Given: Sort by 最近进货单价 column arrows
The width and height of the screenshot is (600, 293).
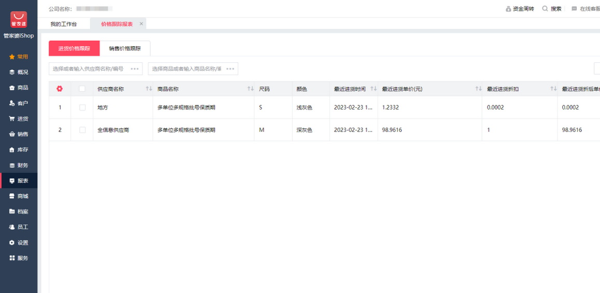Looking at the screenshot, I should pyautogui.click(x=478, y=89).
